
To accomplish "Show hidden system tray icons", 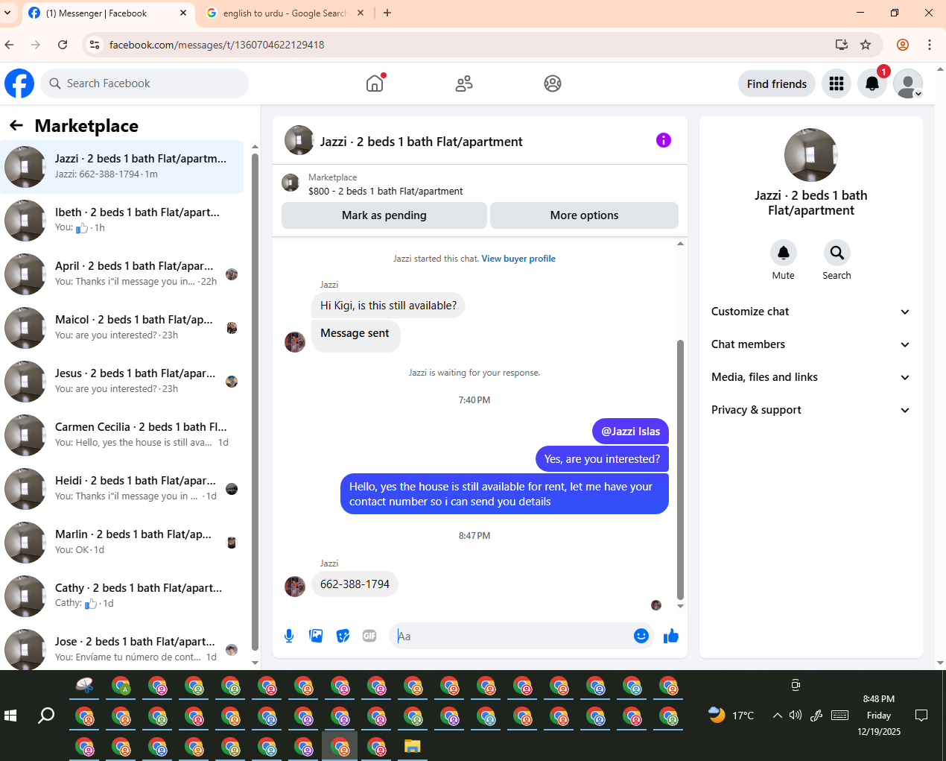I will (x=777, y=716).
